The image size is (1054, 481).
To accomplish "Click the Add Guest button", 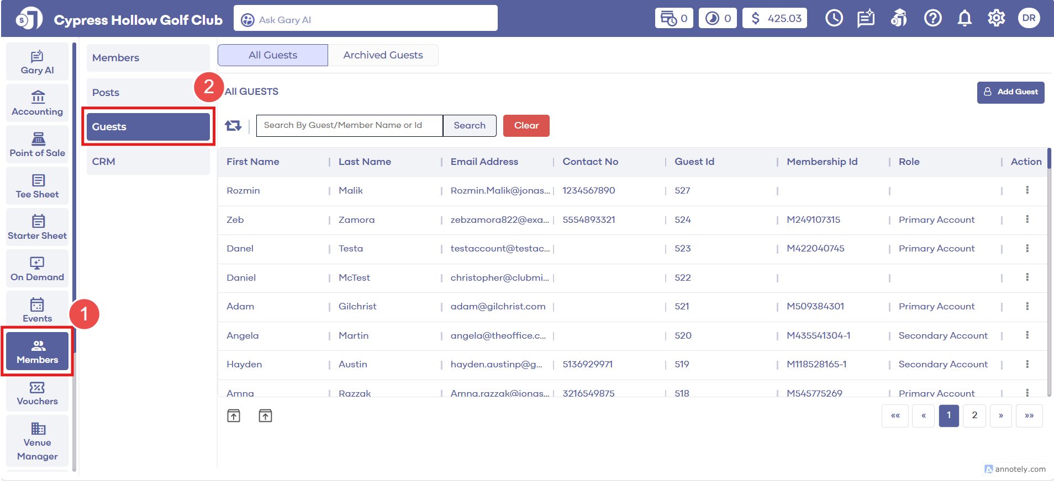I will click(1010, 92).
